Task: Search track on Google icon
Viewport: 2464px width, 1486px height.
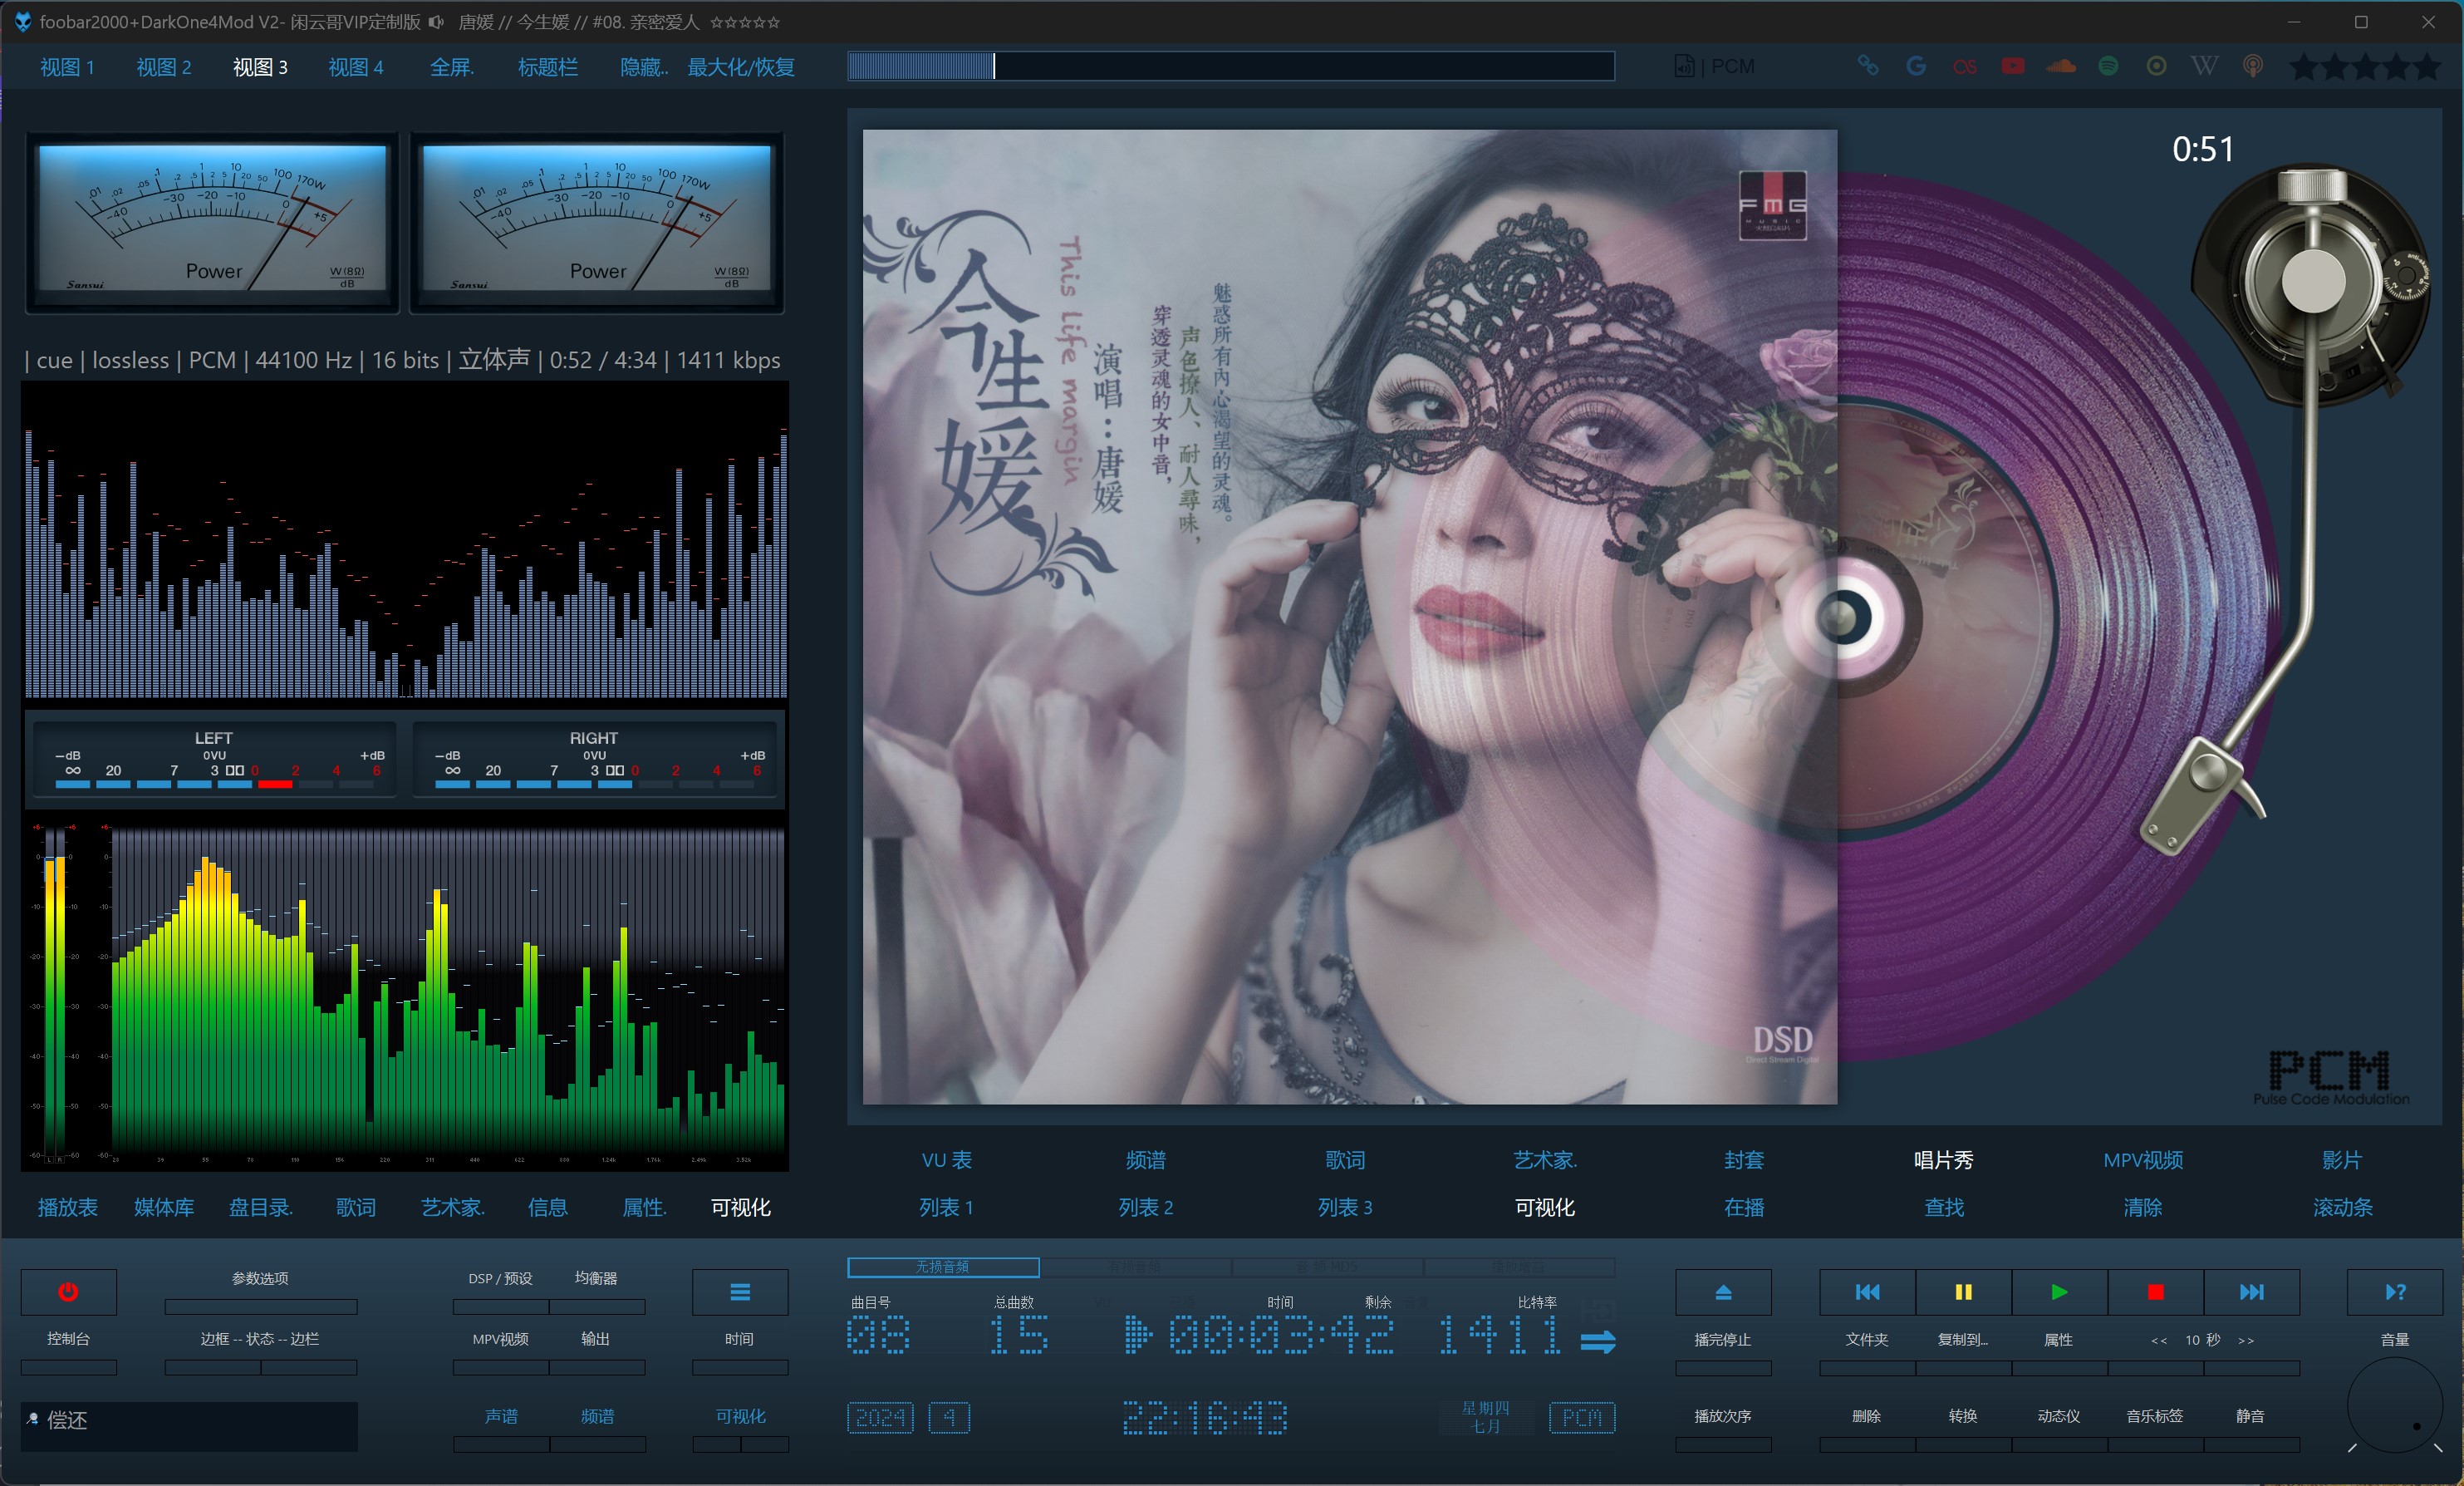Action: click(1916, 66)
